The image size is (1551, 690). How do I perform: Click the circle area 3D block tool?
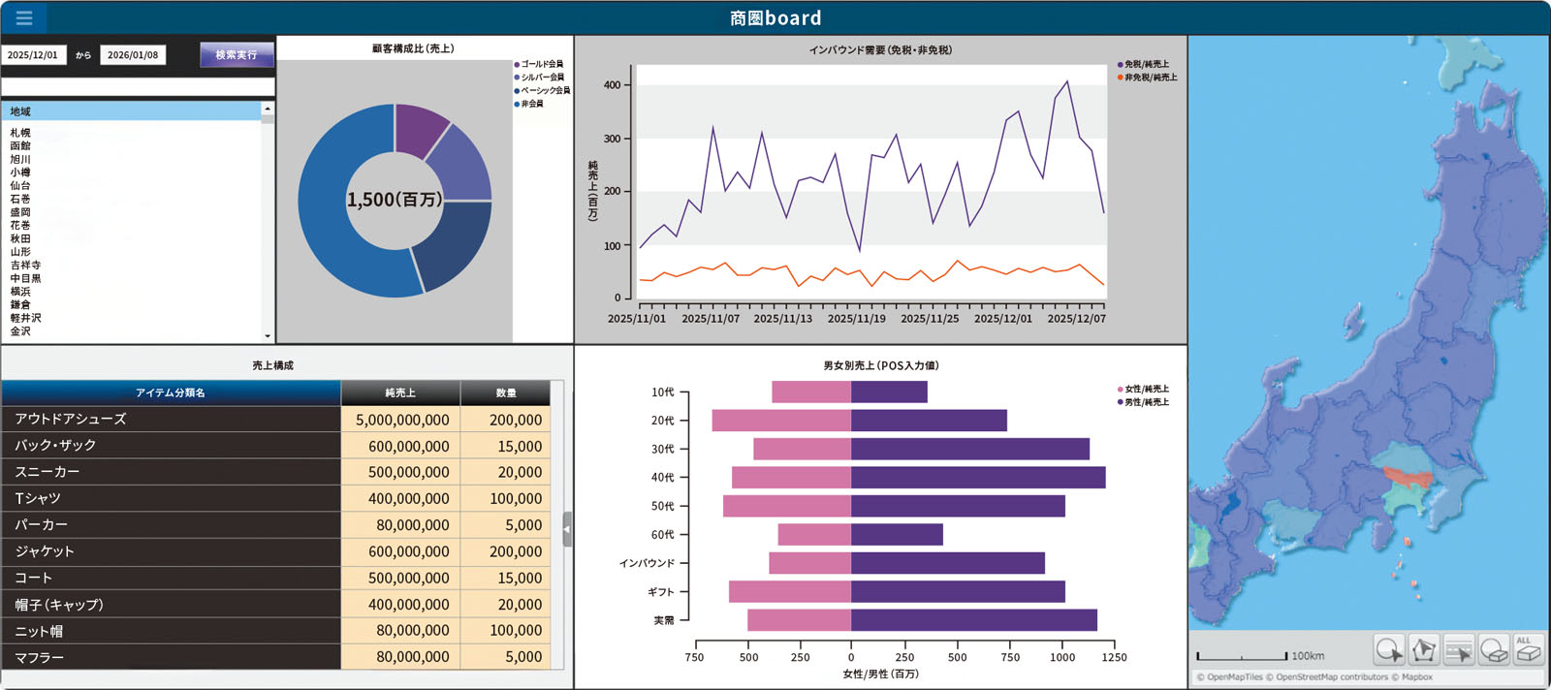(1494, 649)
